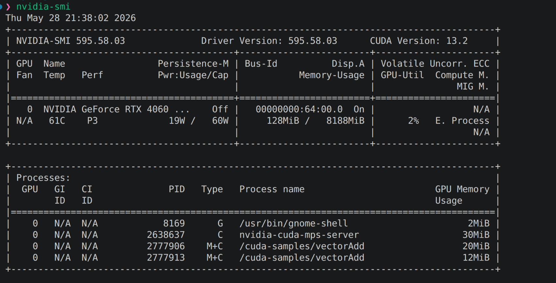
Task: Click the pink prompt arrow symbol
Action: tap(8, 7)
